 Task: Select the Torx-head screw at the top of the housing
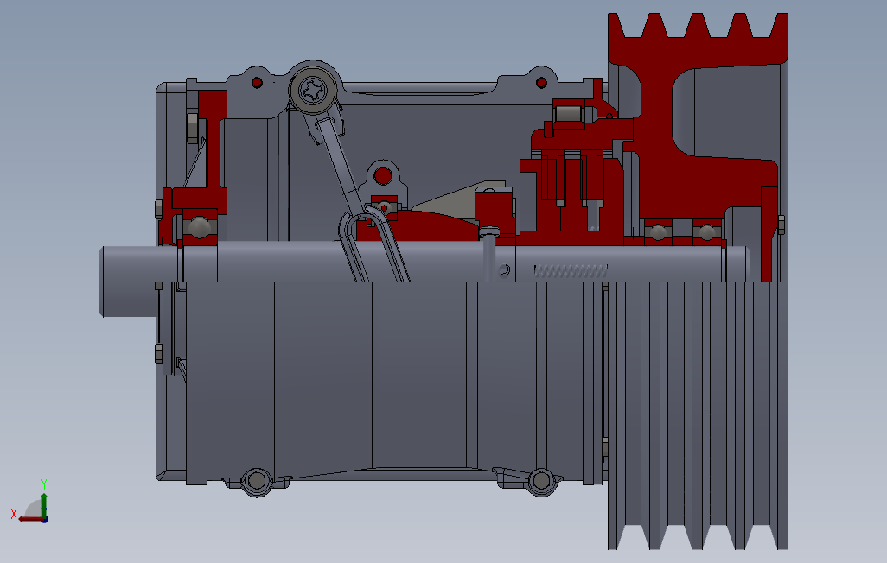[x=313, y=90]
